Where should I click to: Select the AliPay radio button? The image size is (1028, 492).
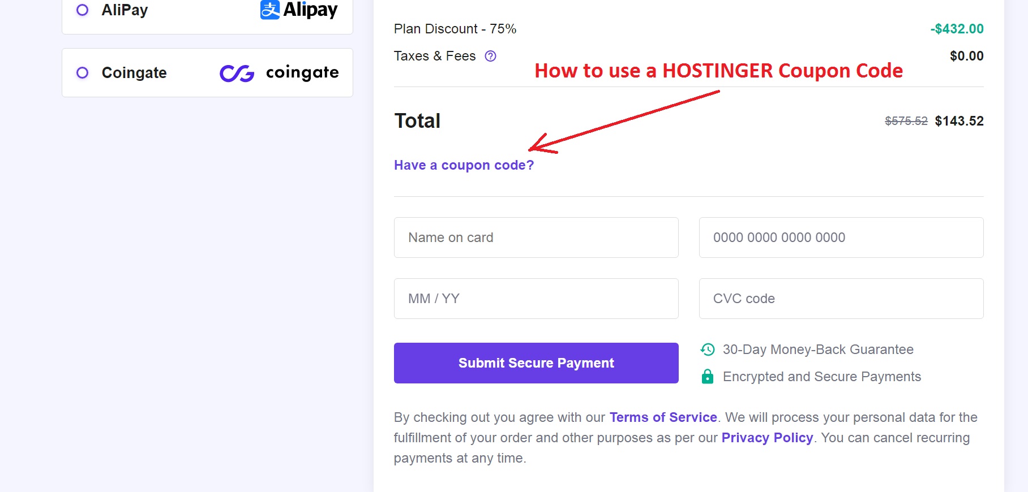click(83, 10)
